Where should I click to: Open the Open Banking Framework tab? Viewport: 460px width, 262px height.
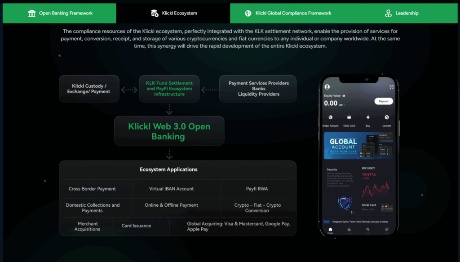(60, 13)
